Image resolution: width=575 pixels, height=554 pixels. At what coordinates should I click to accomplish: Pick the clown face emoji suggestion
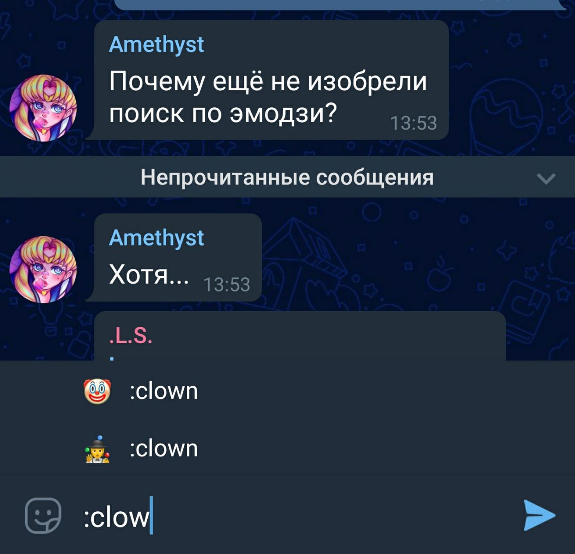pos(97,391)
